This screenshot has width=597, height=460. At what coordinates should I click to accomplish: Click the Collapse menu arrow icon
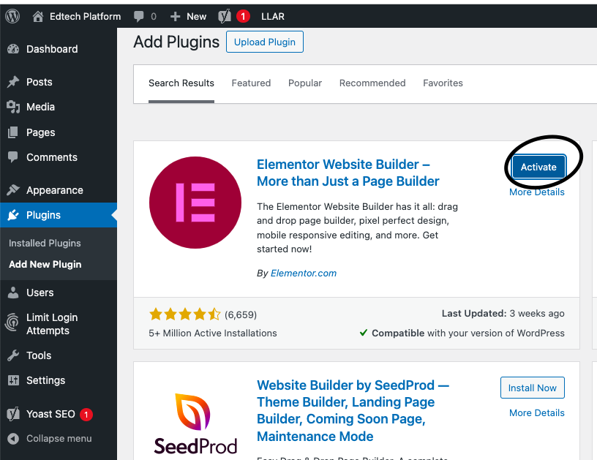pyautogui.click(x=13, y=439)
